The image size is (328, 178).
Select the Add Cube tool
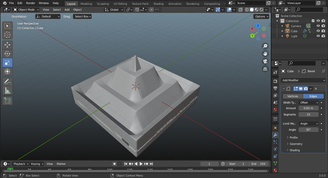coord(7,100)
